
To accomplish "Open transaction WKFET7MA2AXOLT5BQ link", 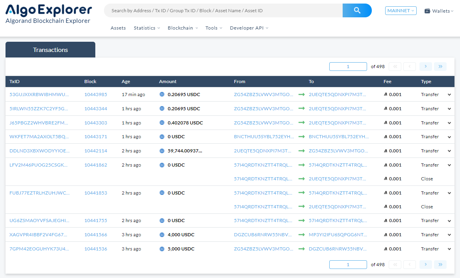I will (x=39, y=137).
